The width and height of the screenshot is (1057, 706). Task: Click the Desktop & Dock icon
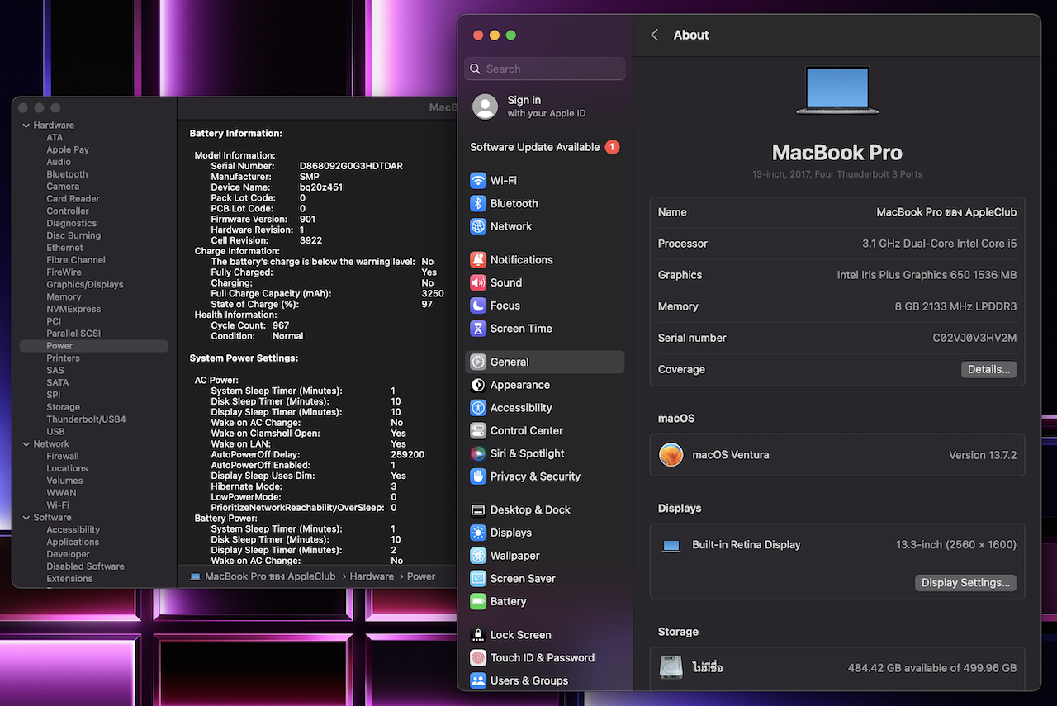pos(478,509)
